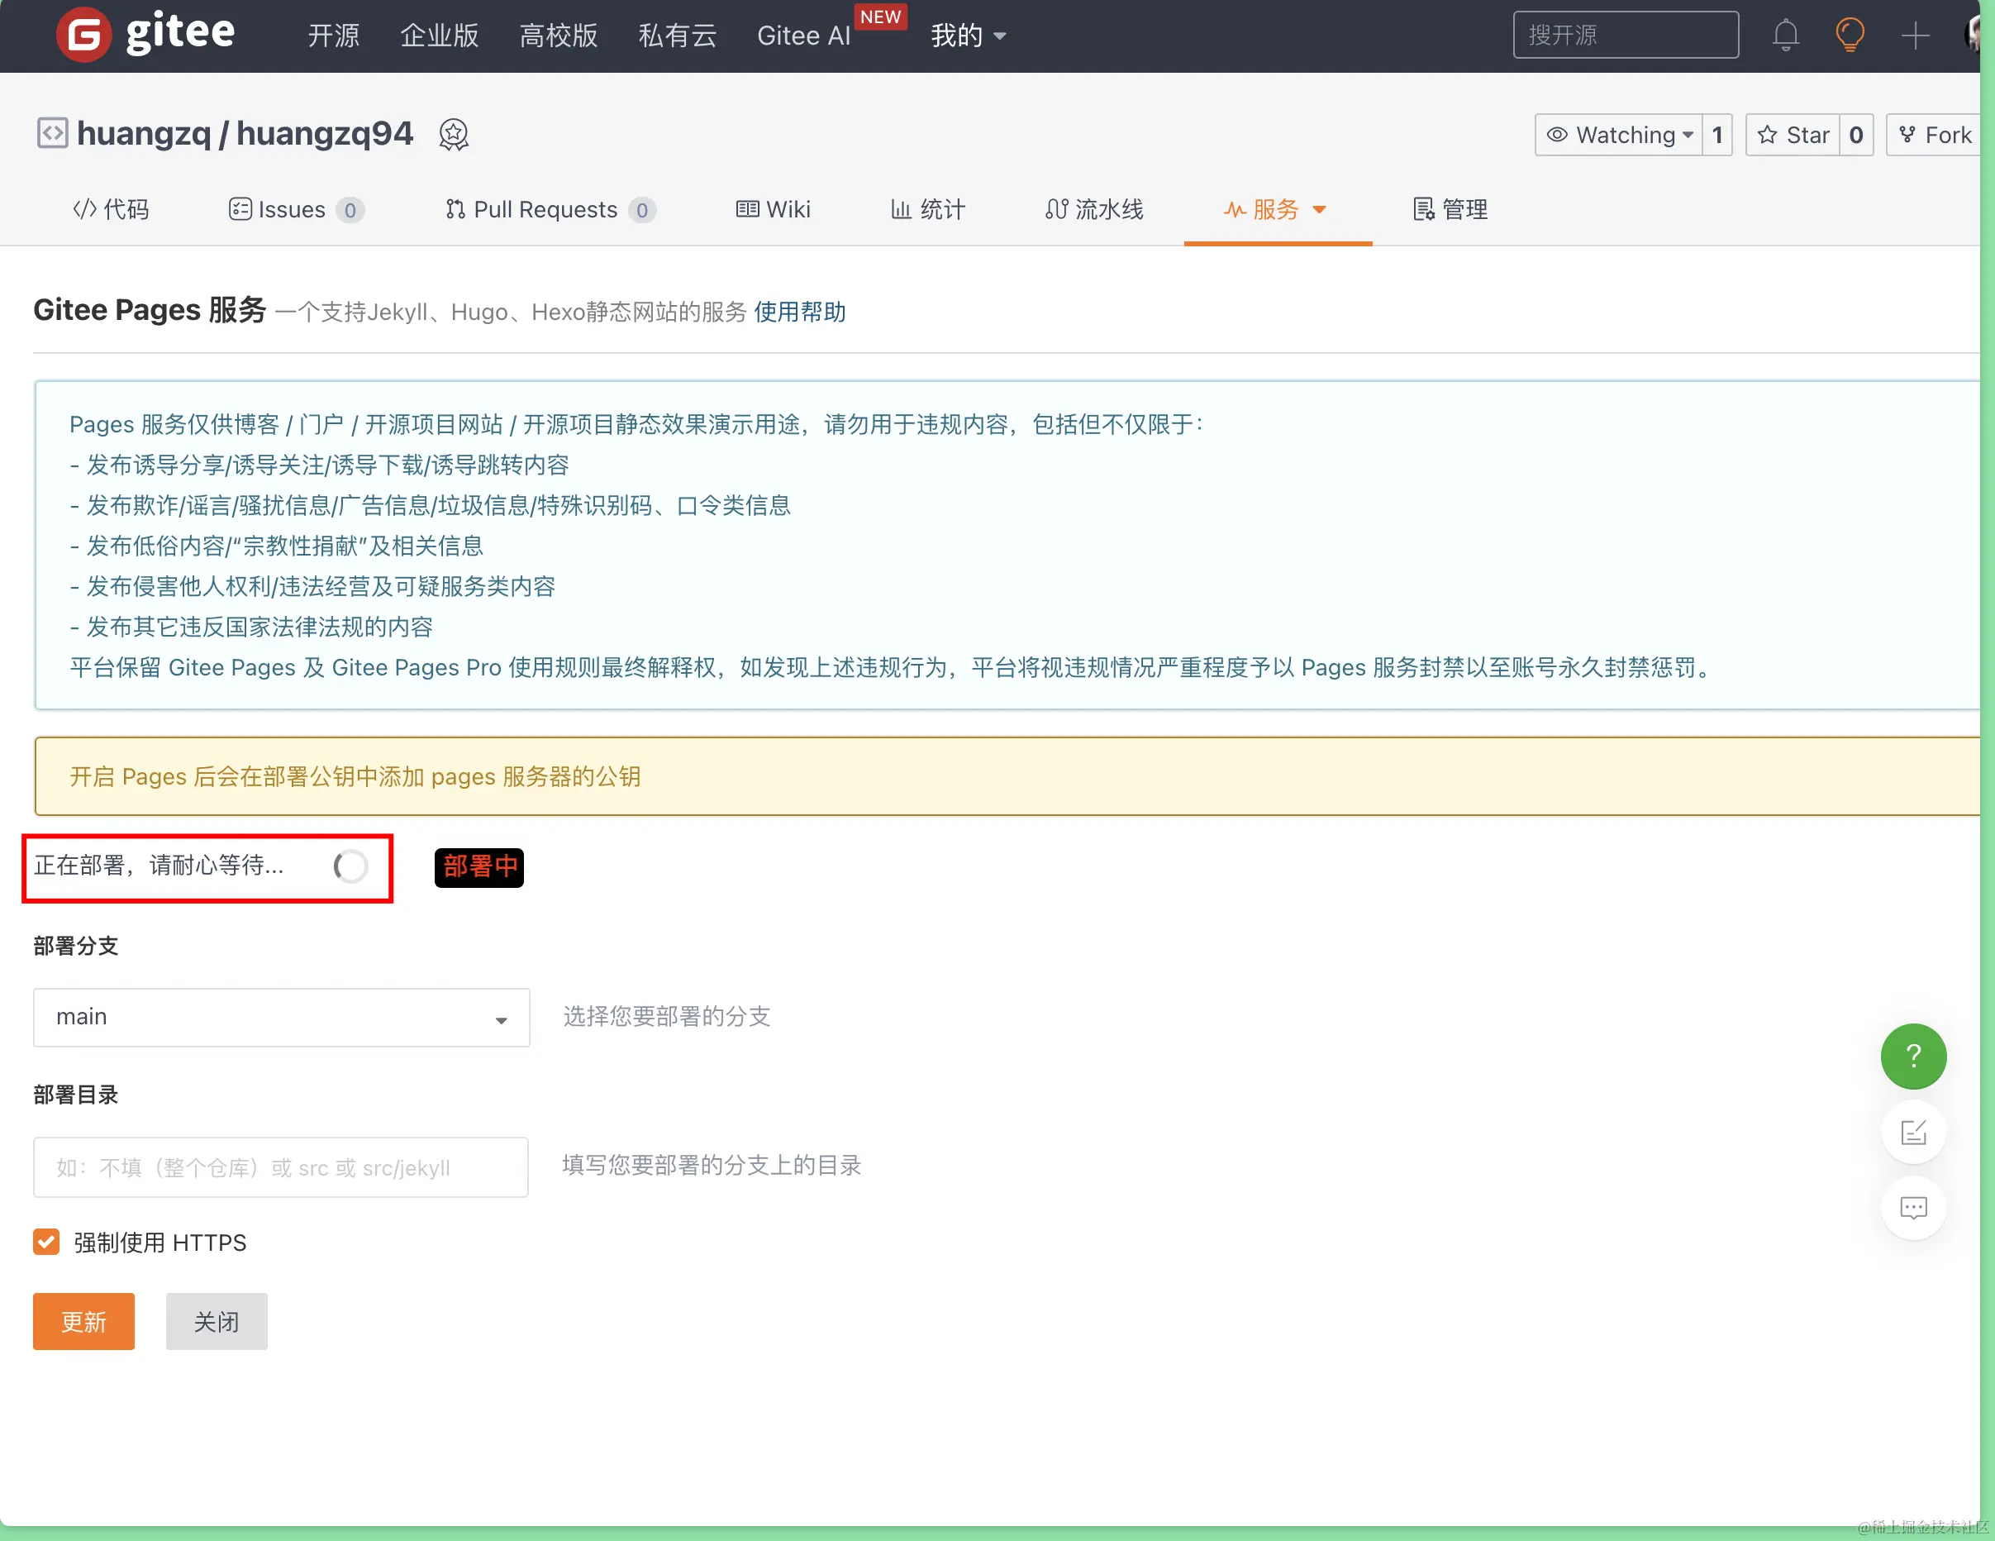The image size is (1995, 1541).
Task: Click 企业版 in the top navigation
Action: pos(440,36)
